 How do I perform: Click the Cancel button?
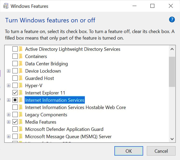[x=161, y=151]
